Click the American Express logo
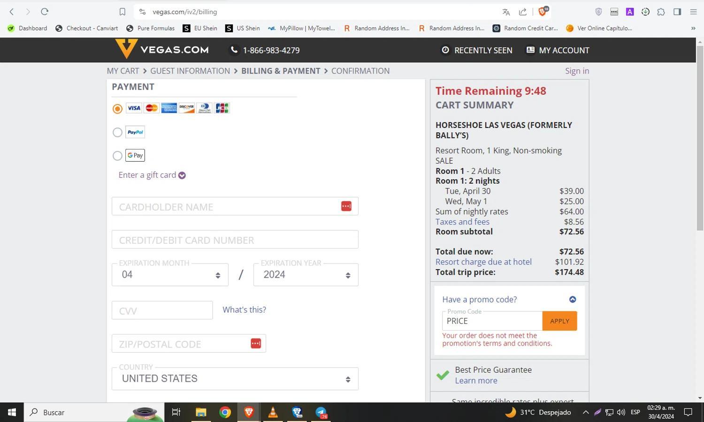 [169, 108]
